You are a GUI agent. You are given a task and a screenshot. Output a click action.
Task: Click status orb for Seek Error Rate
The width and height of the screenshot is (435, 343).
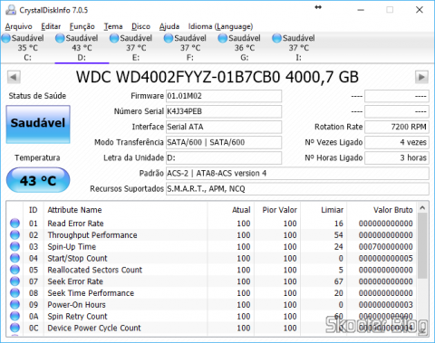[14, 281]
